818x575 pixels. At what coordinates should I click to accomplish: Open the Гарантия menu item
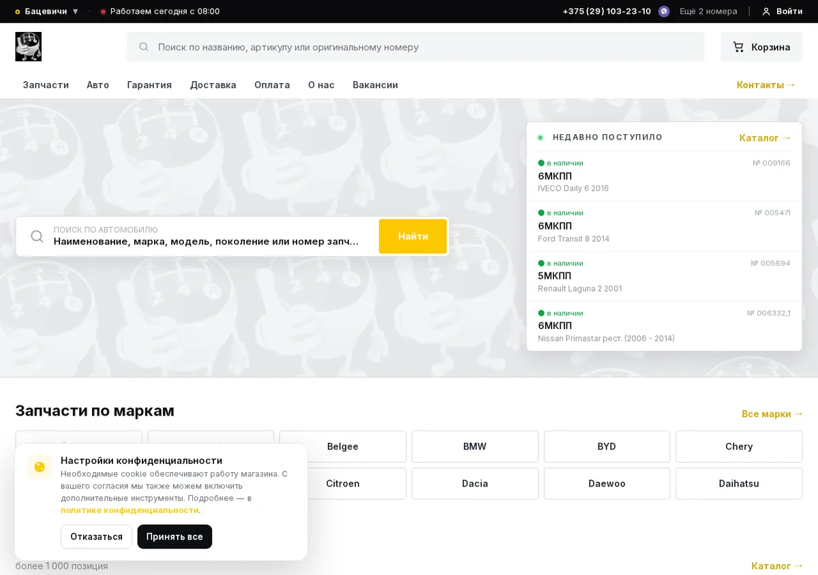[149, 85]
